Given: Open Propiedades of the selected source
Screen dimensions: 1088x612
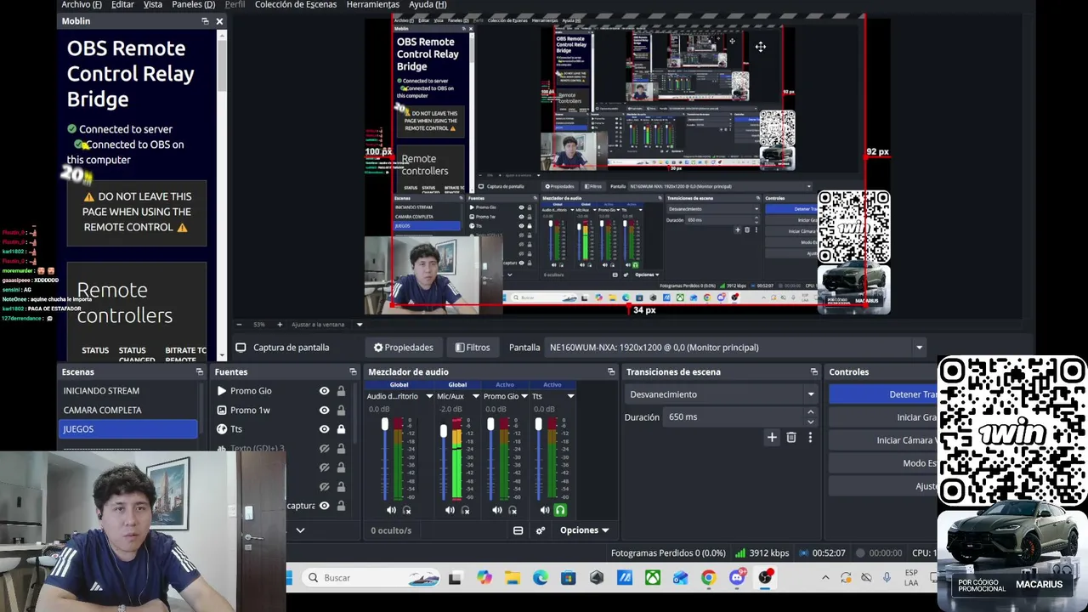Looking at the screenshot, I should [404, 348].
